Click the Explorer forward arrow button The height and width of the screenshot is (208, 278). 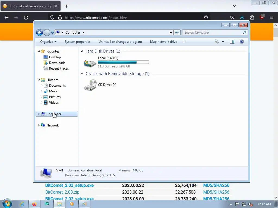[x=47, y=32]
